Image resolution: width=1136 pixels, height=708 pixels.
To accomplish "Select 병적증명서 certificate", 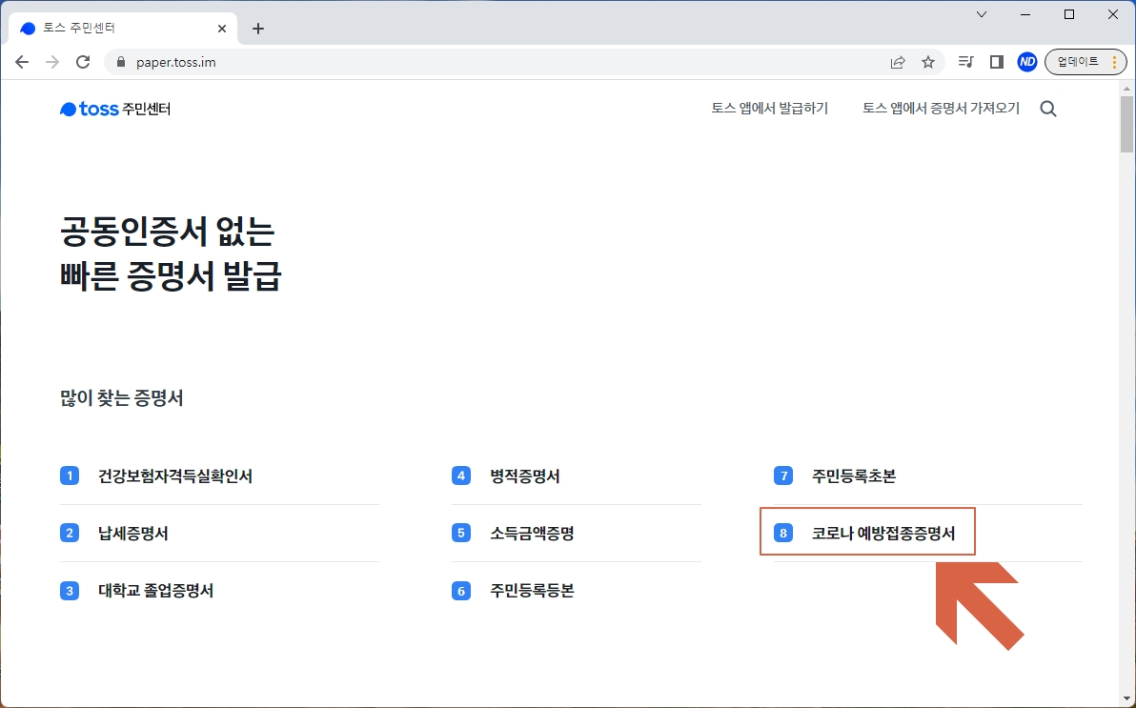I will (x=525, y=476).
